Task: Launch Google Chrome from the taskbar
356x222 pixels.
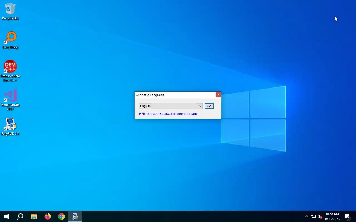Action: coord(61,216)
